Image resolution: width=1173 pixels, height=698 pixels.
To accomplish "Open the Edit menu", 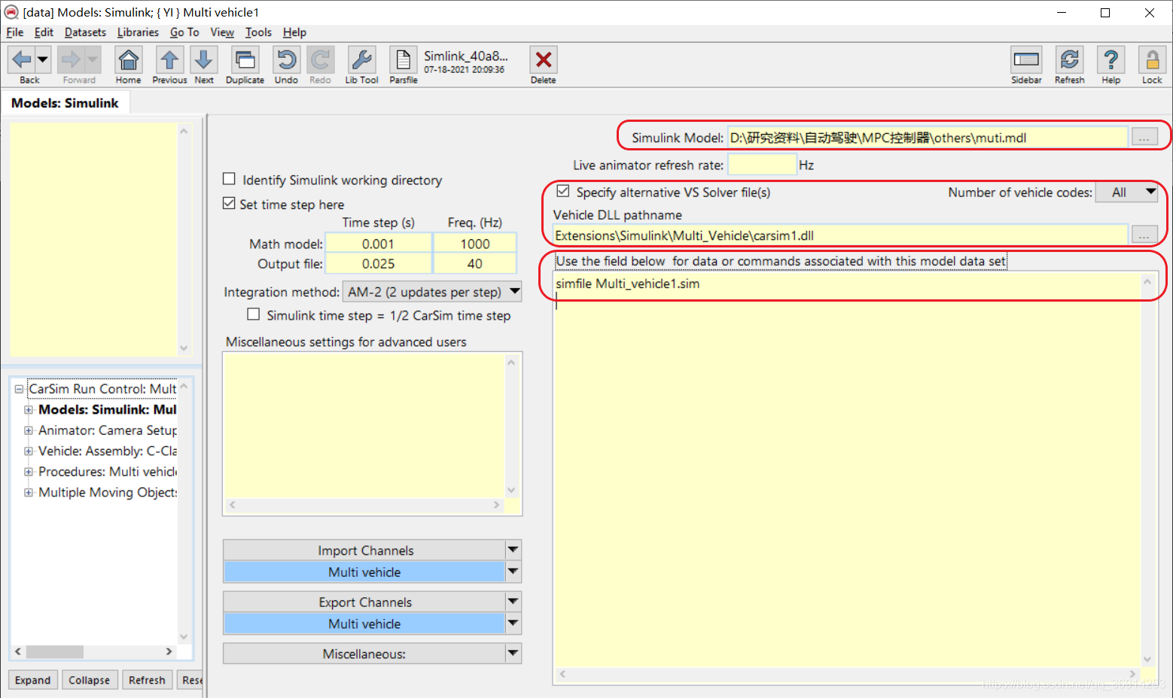I will click(x=44, y=32).
